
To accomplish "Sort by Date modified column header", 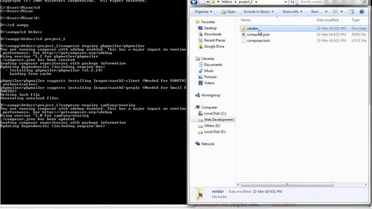I will 327,20.
